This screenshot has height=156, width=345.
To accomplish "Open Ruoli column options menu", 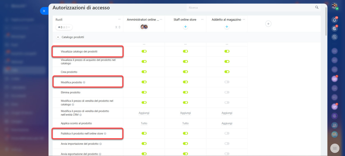I will (119, 19).
